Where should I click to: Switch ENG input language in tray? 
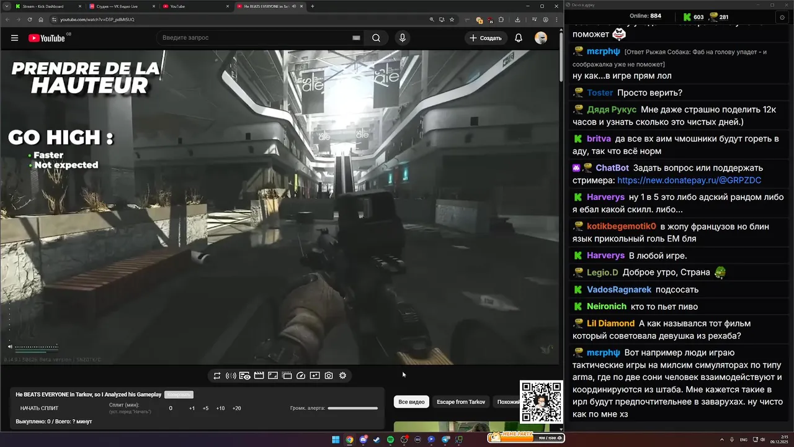click(744, 440)
